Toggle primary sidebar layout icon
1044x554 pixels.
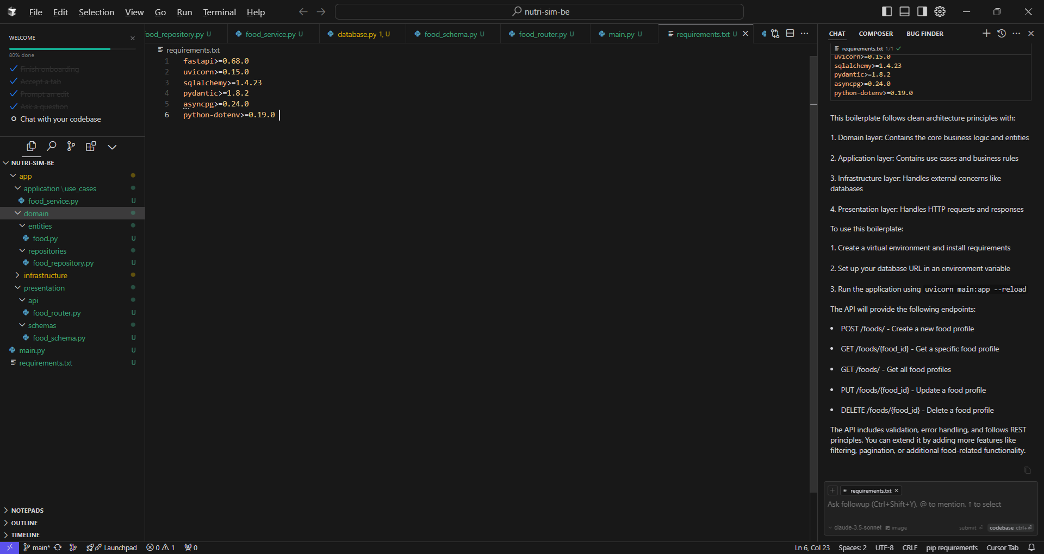point(887,11)
